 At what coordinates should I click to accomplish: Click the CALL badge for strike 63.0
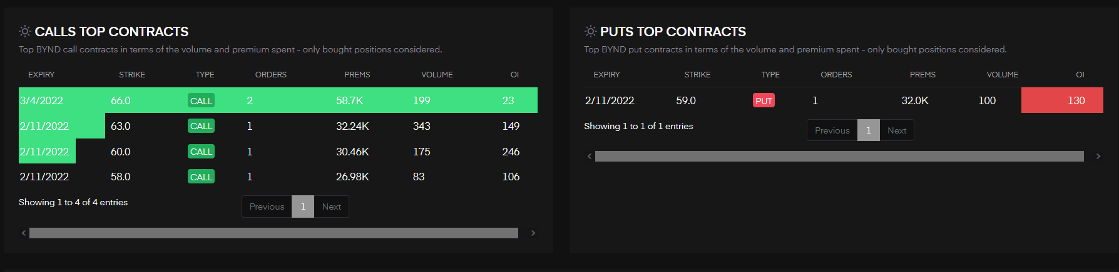(x=201, y=126)
